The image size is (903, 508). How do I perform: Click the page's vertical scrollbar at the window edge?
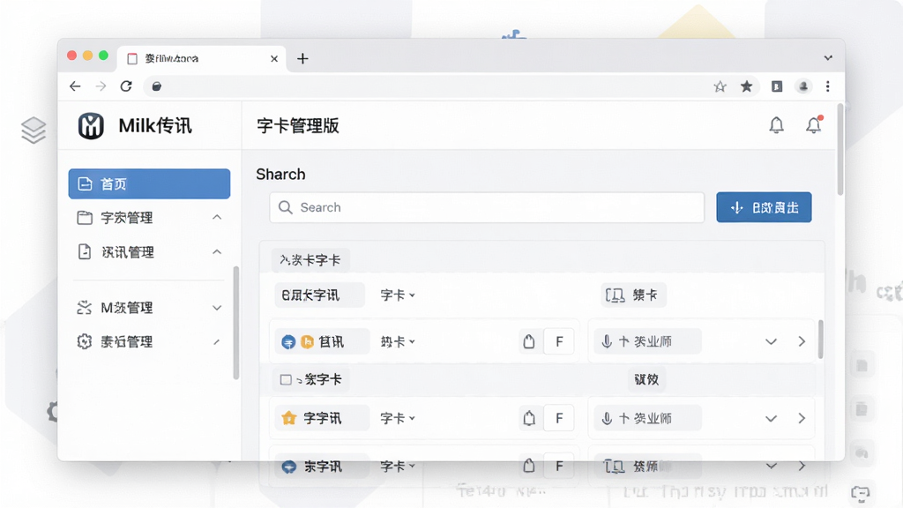click(840, 150)
